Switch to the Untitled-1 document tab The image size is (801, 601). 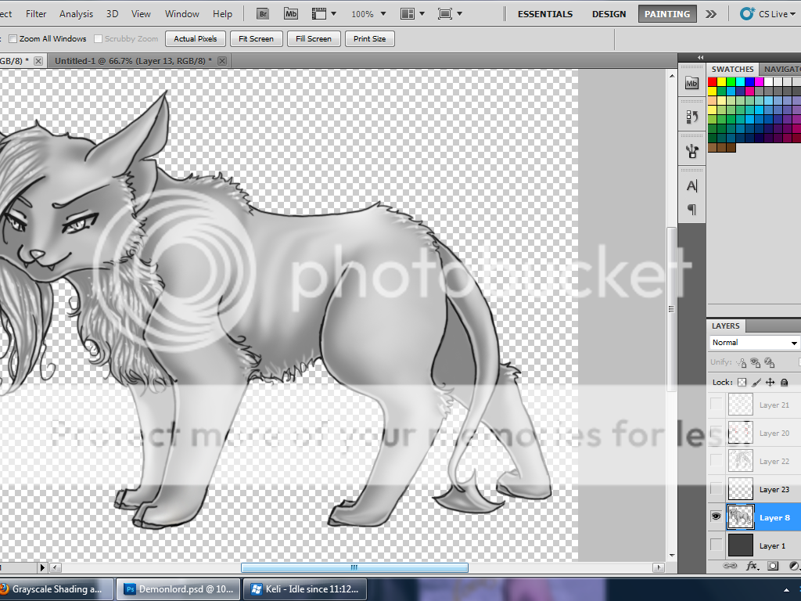click(132, 61)
